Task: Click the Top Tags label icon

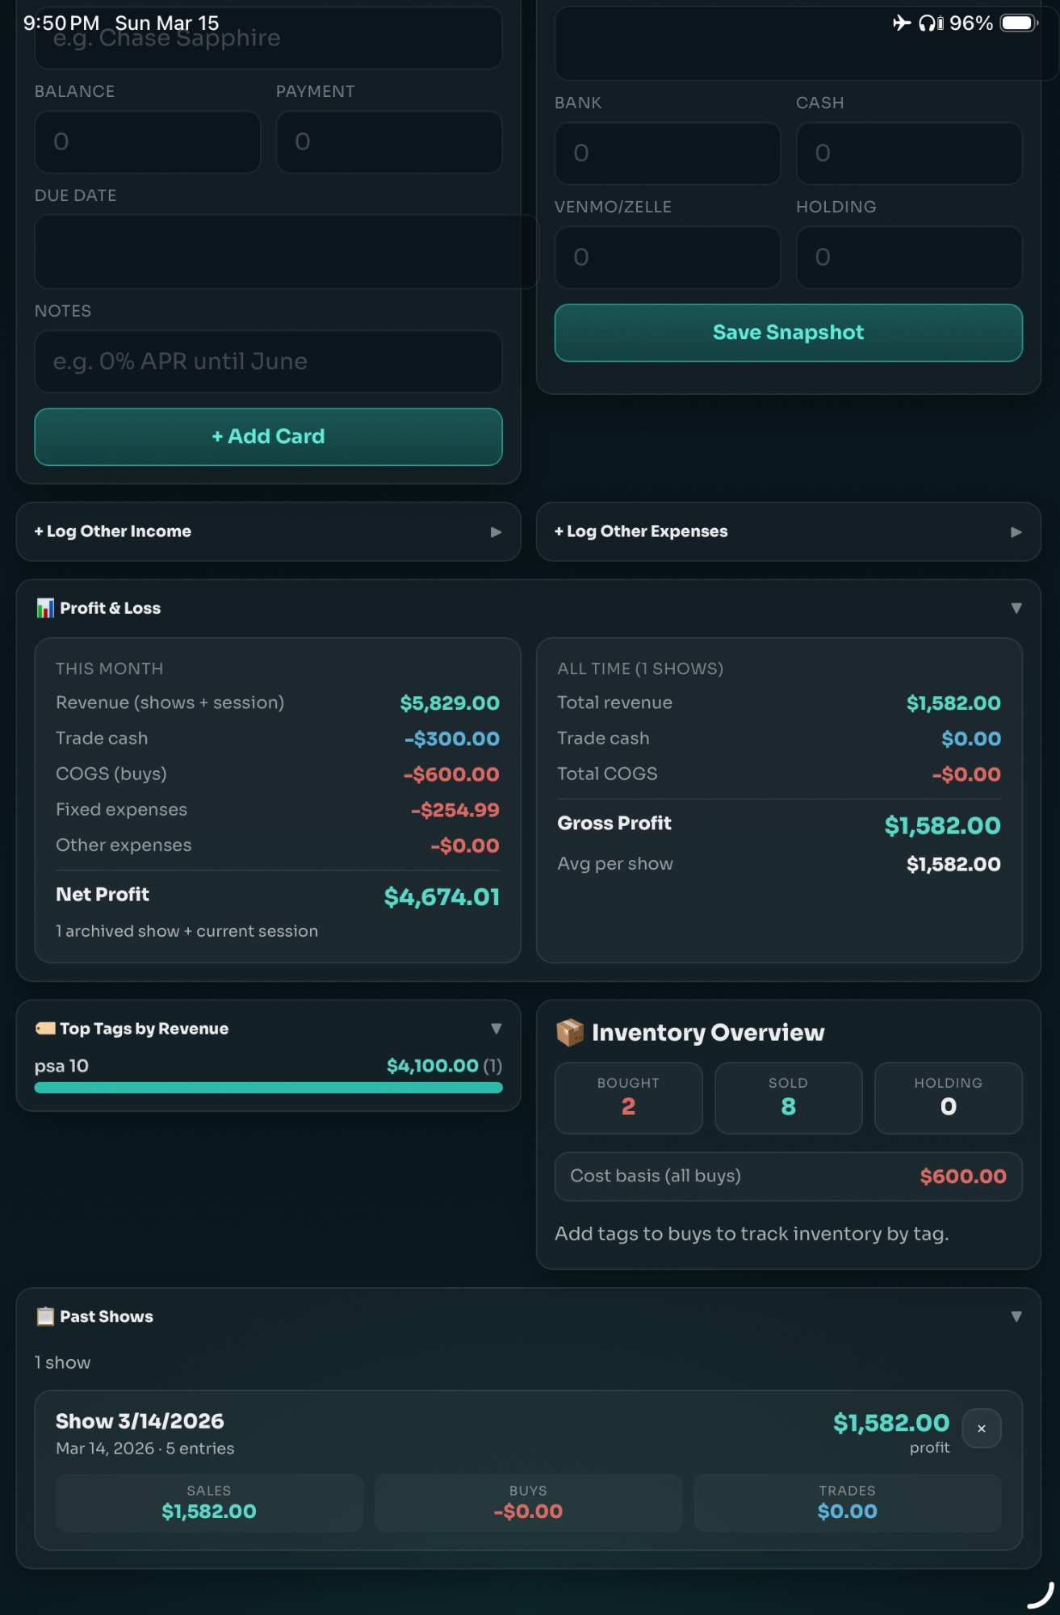Action: 45,1028
